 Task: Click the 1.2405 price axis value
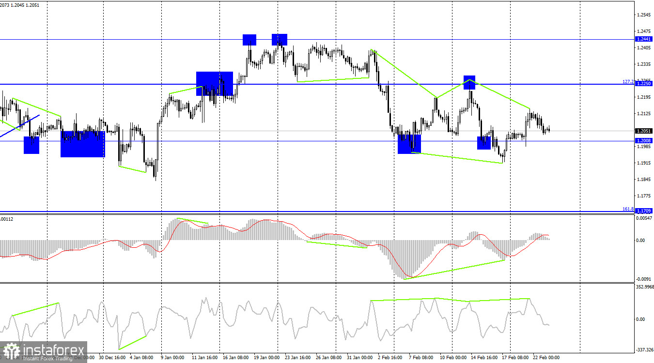tap(645, 47)
